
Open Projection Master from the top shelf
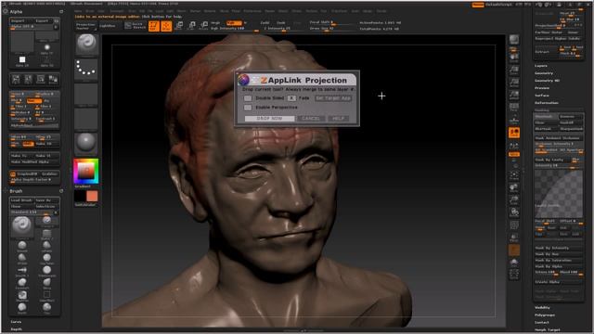coord(86,26)
